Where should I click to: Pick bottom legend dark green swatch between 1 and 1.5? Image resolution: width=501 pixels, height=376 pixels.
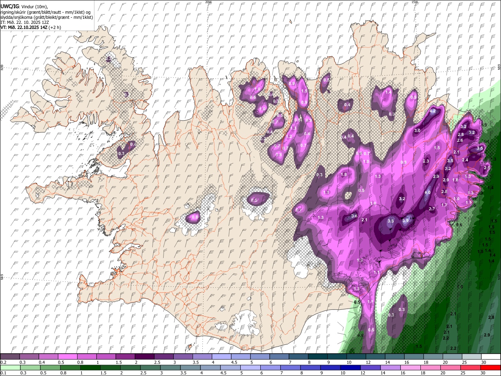pyautogui.click(x=90, y=368)
